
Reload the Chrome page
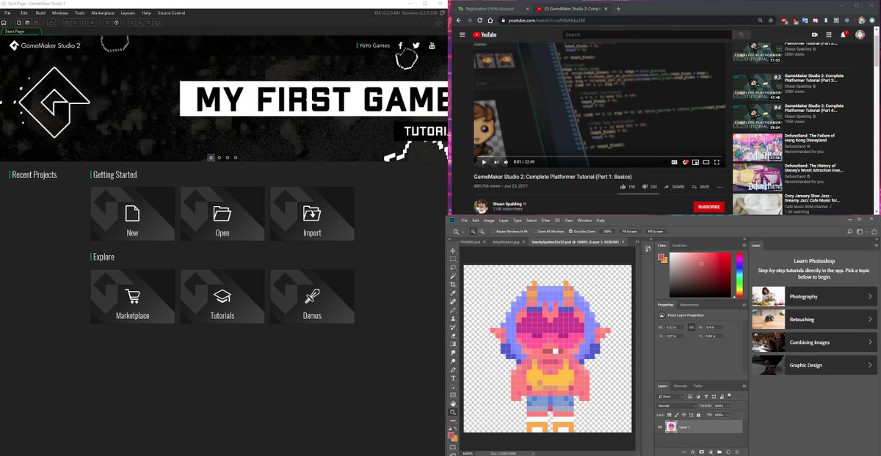(x=480, y=21)
